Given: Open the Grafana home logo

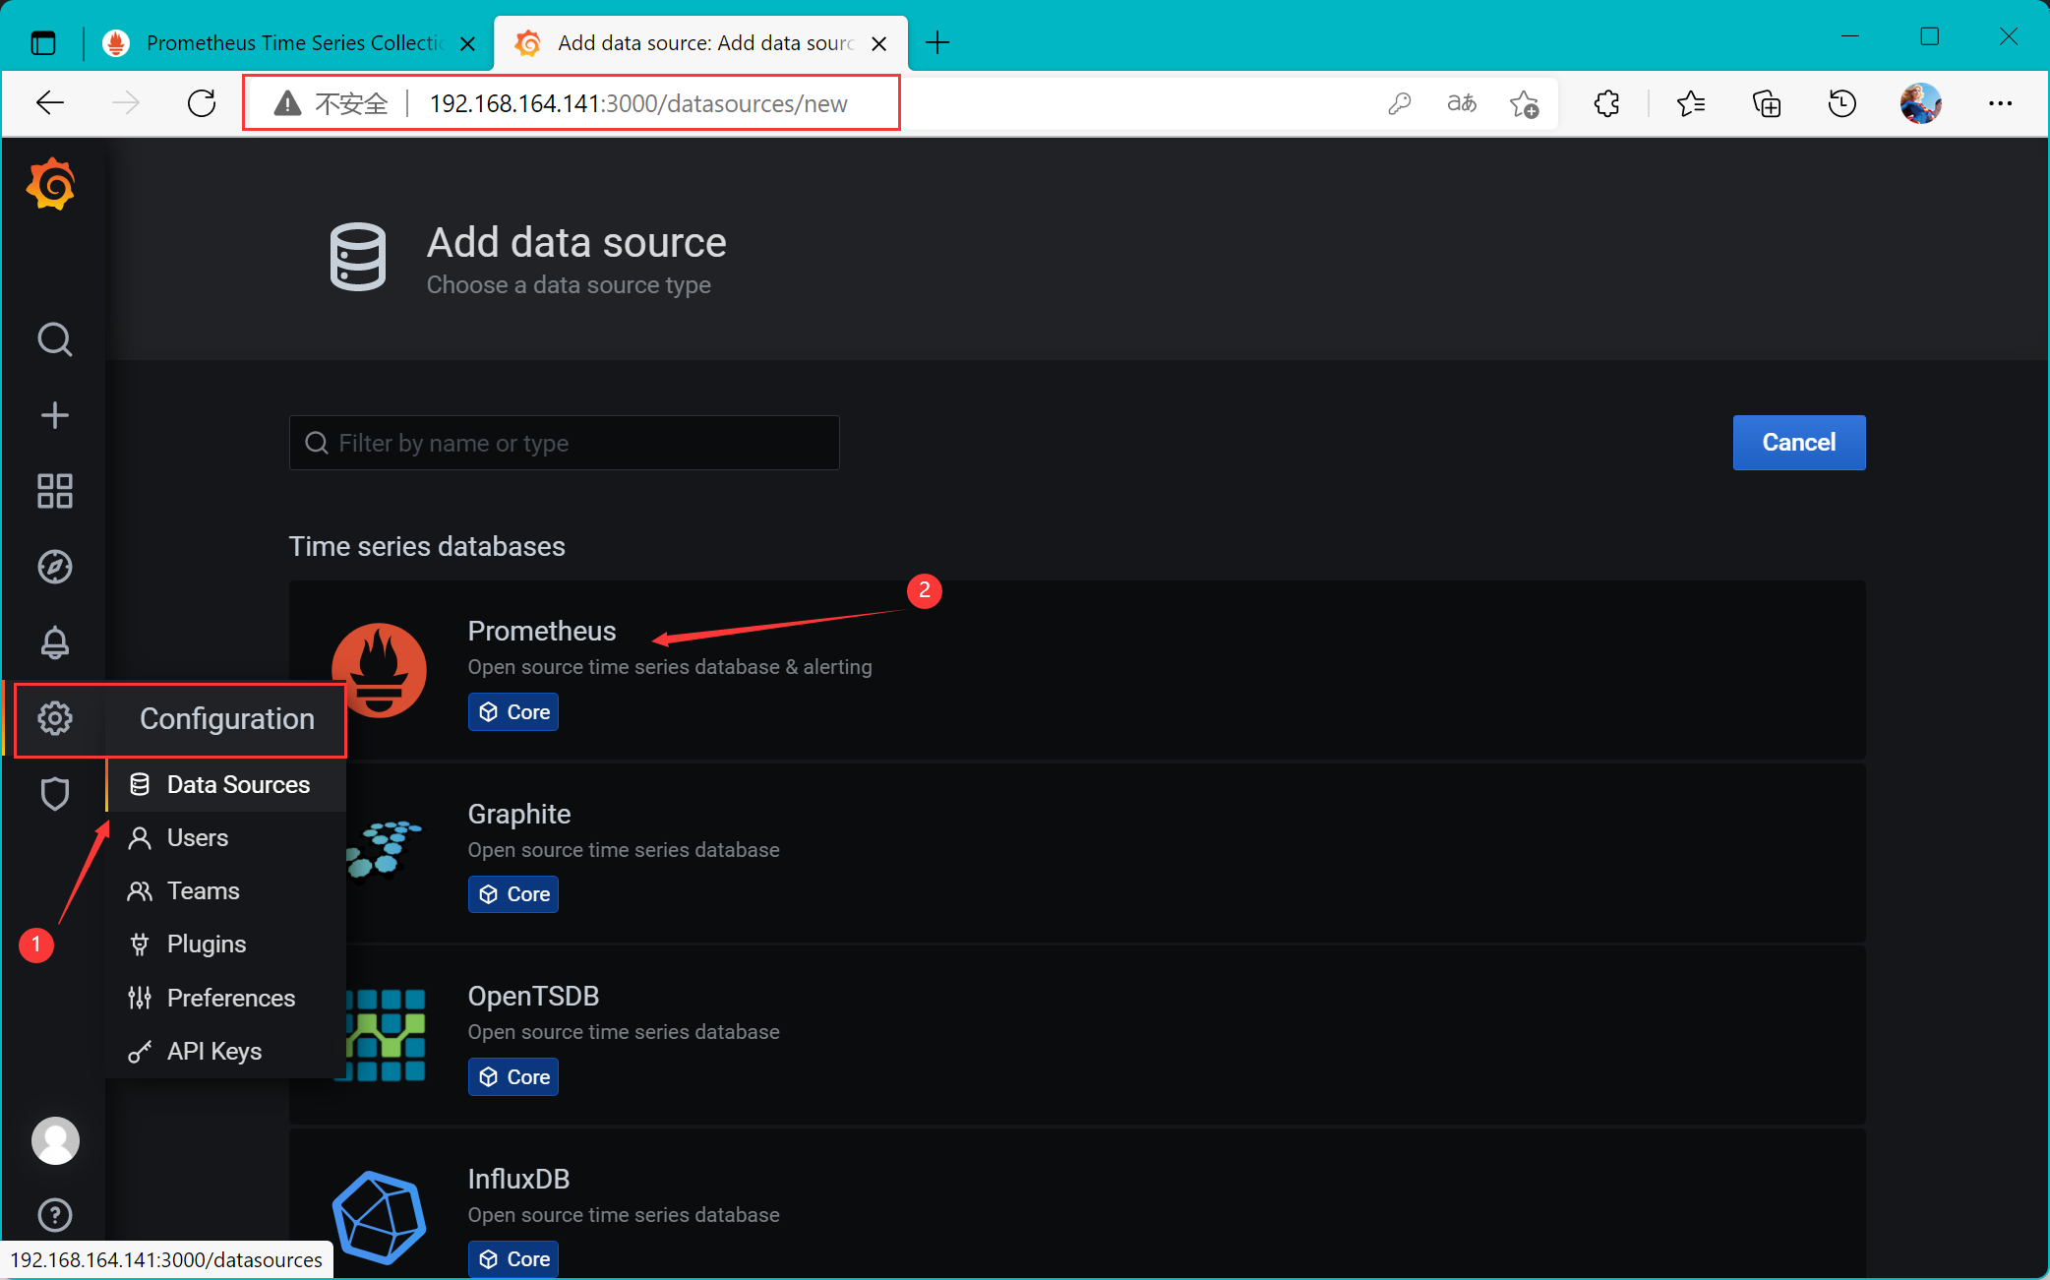Looking at the screenshot, I should tap(51, 184).
